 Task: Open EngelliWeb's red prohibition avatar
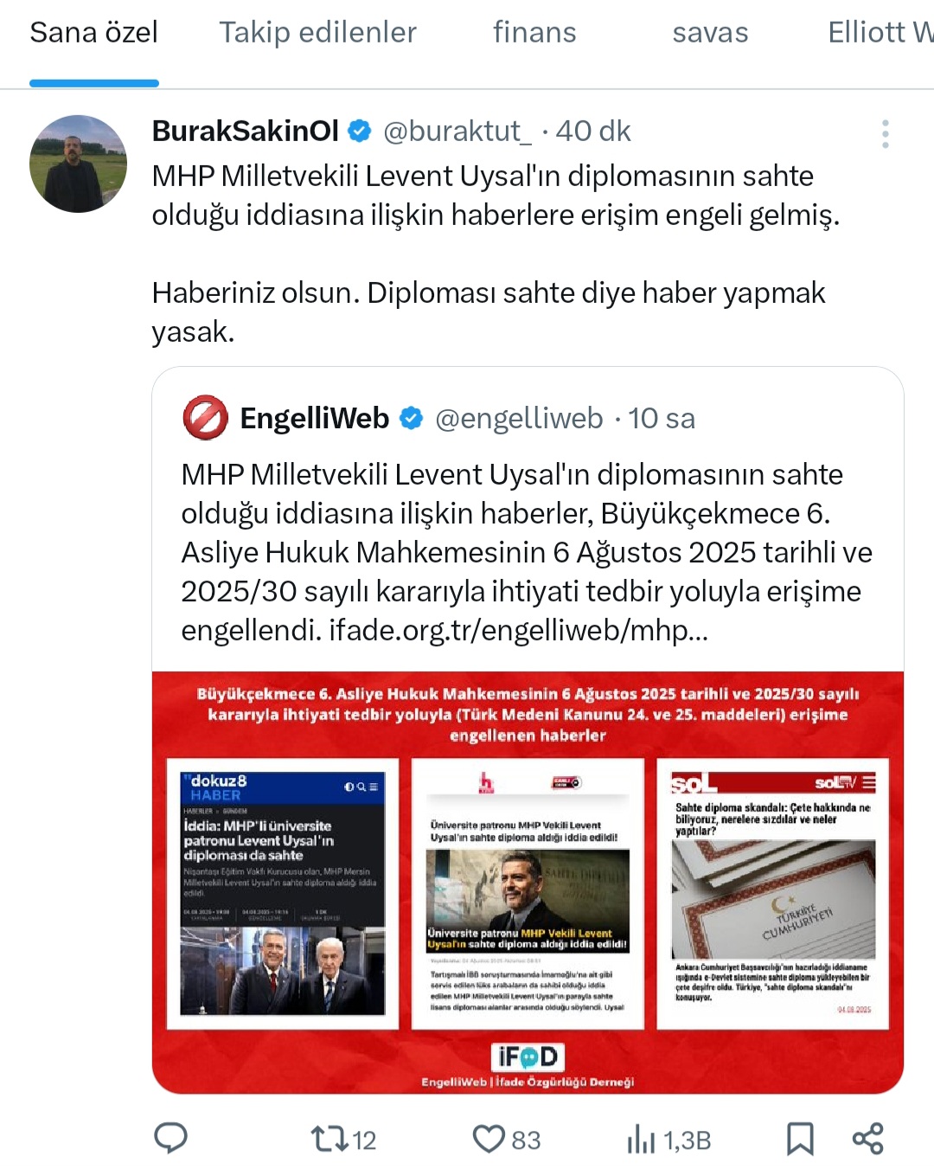click(205, 418)
